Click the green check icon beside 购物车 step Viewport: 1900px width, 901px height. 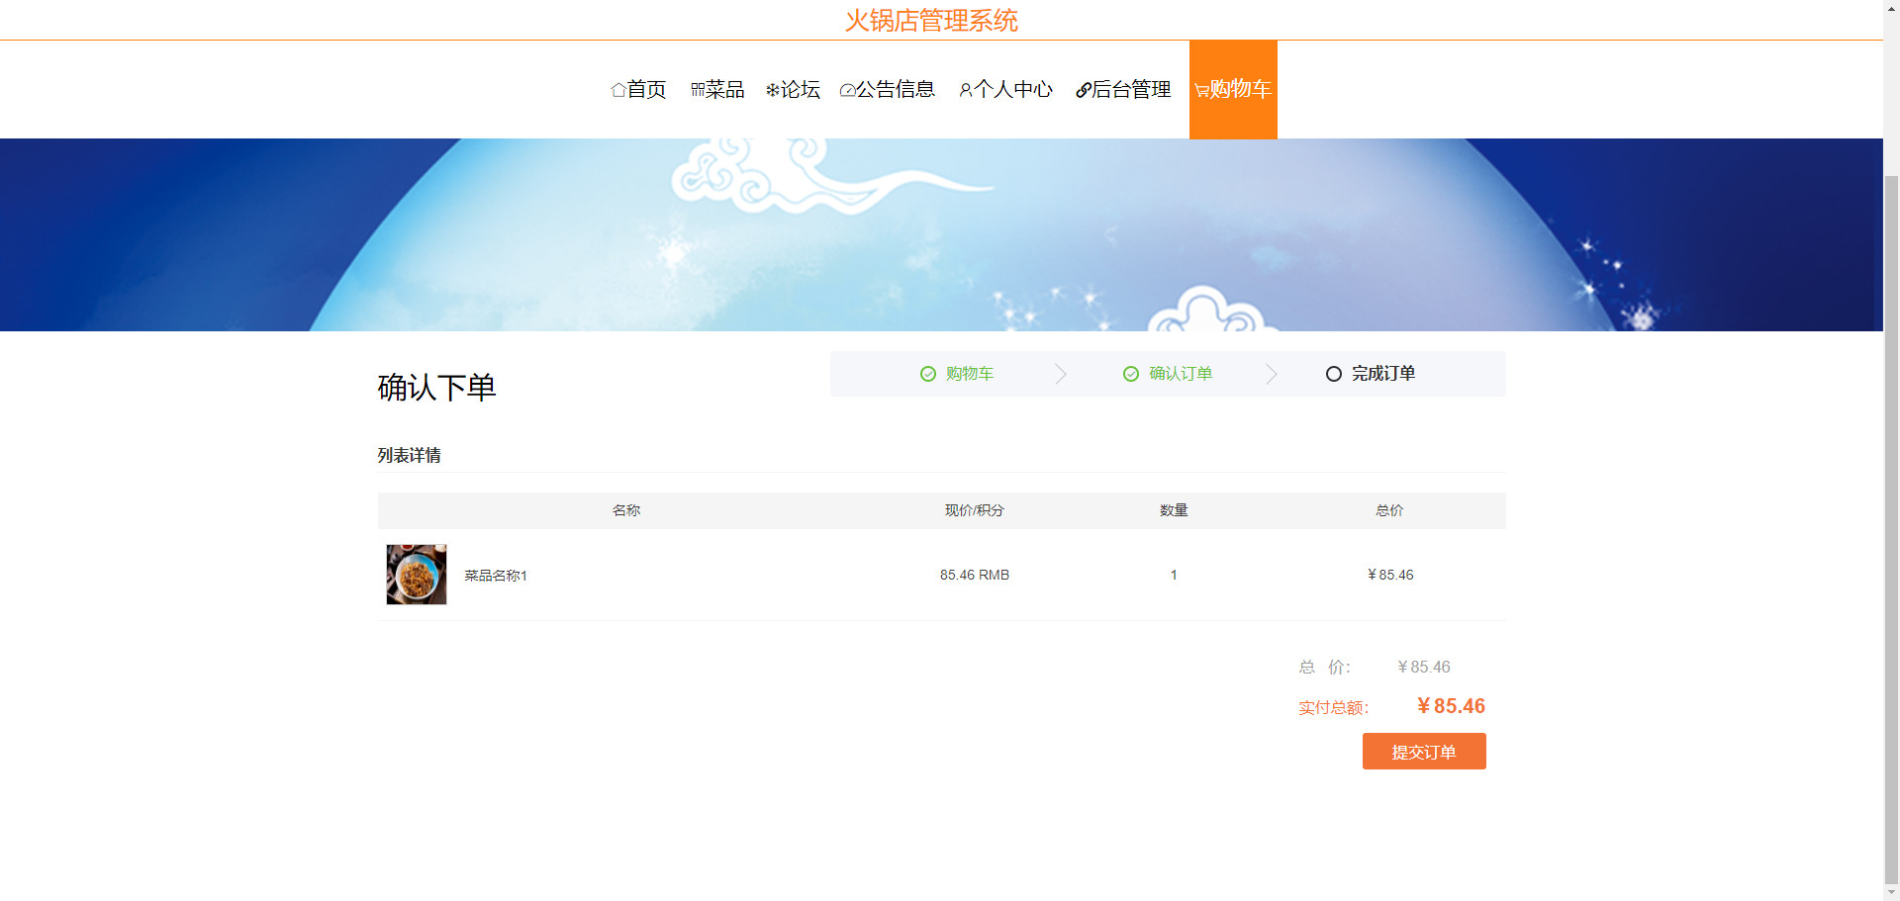click(928, 374)
